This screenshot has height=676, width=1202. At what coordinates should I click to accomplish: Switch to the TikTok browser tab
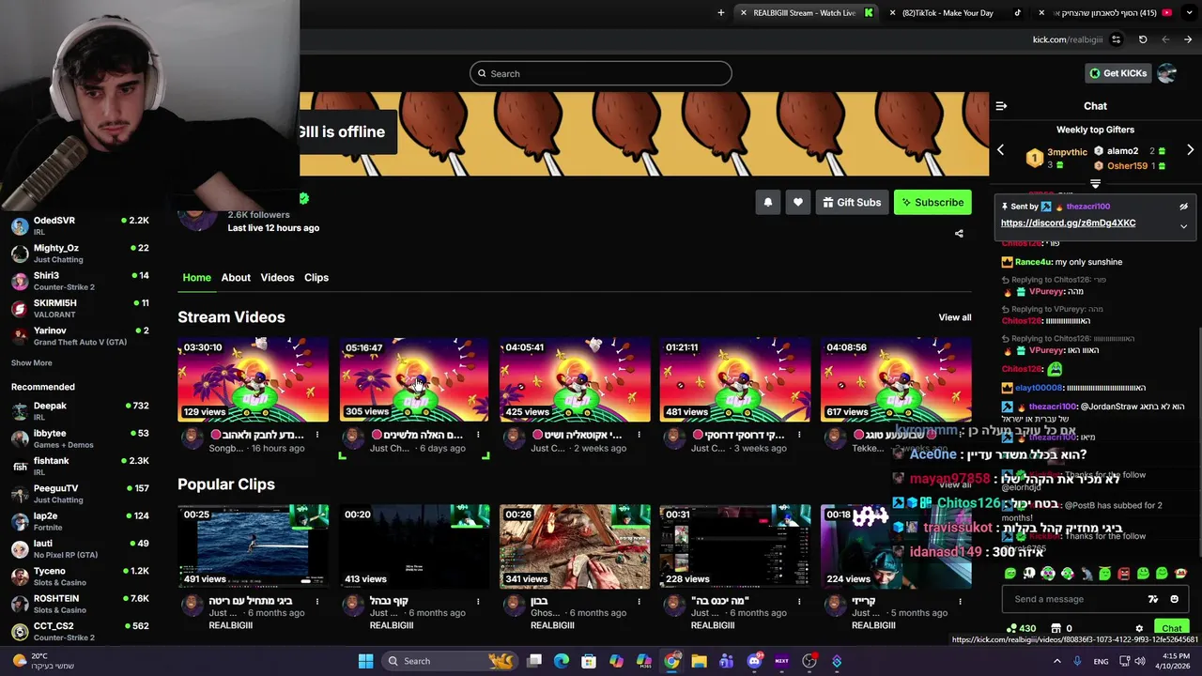click(x=956, y=13)
